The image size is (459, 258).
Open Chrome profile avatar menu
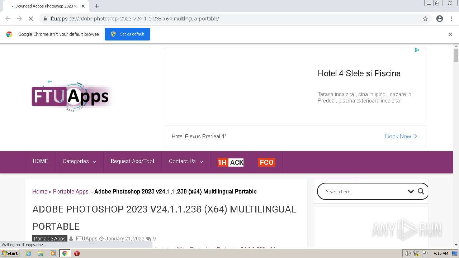pos(440,19)
